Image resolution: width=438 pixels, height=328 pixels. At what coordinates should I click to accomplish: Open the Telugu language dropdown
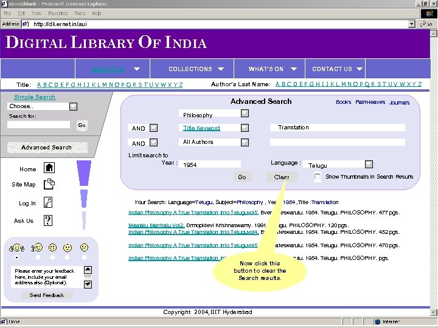click(369, 164)
